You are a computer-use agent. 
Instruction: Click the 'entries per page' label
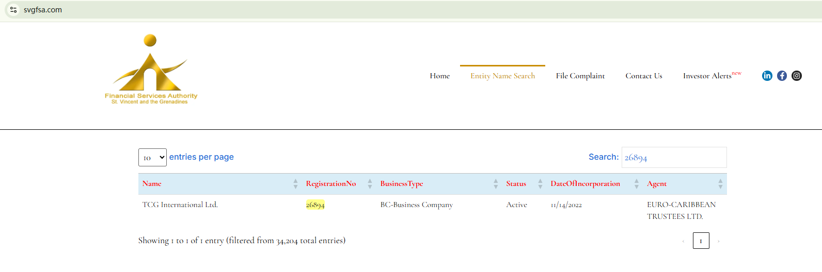point(201,157)
